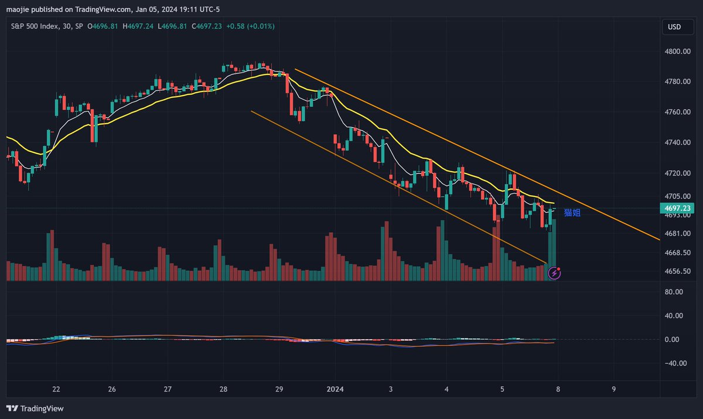This screenshot has height=419, width=703.
Task: Click the purple lightning trading icon on the chart
Action: pyautogui.click(x=554, y=272)
